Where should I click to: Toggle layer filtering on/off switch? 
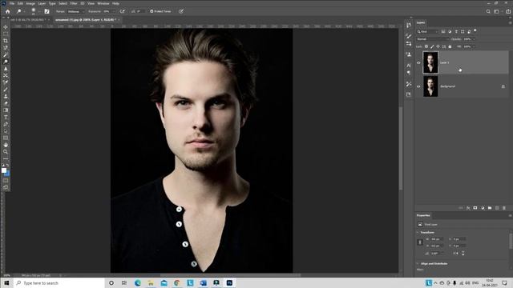pyautogui.click(x=475, y=31)
